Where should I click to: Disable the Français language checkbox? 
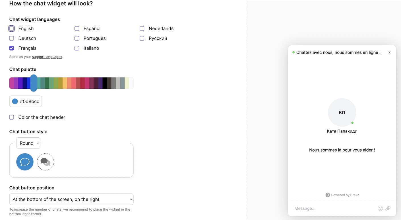tap(11, 48)
